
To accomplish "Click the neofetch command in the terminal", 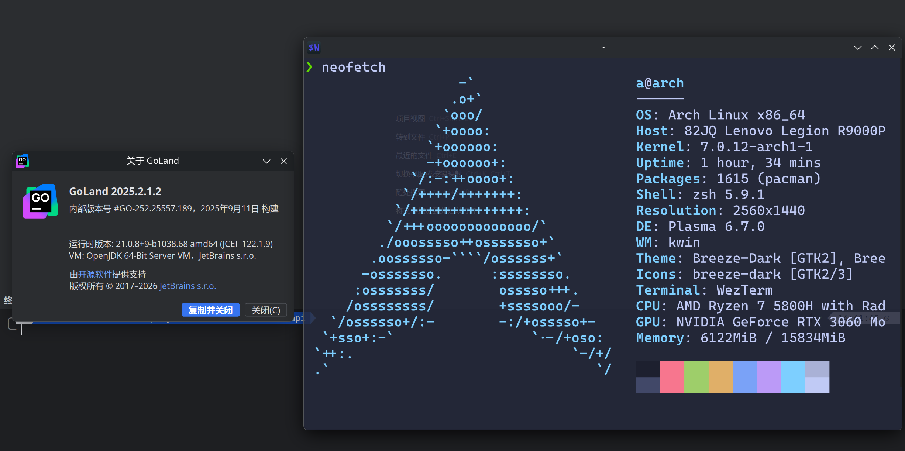I will click(354, 67).
